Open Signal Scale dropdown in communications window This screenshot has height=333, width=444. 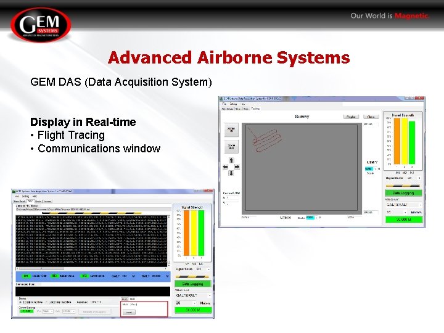click(203, 269)
